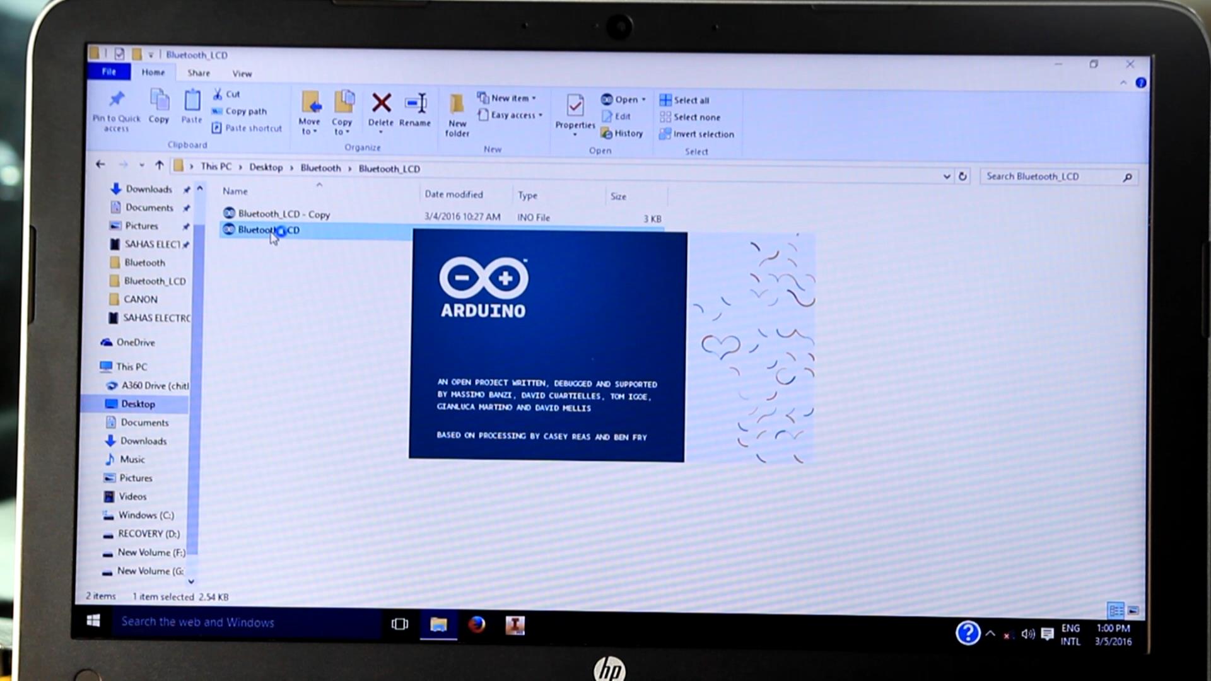Screen dimensions: 1211x681
Task: Expand address bar history dropdown arrow
Action: [x=947, y=177]
